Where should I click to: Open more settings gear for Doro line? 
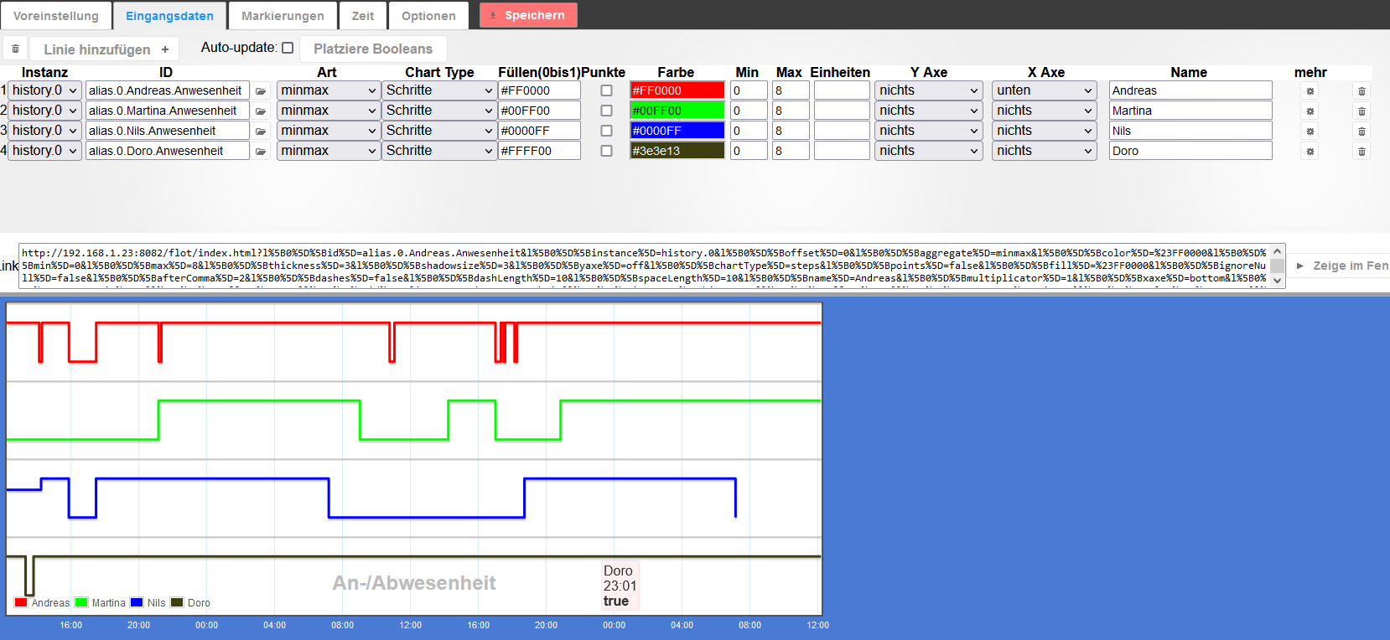coord(1310,151)
